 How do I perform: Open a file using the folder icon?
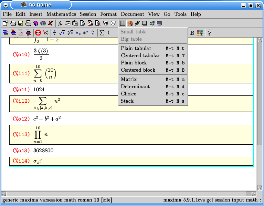click(x=13, y=23)
